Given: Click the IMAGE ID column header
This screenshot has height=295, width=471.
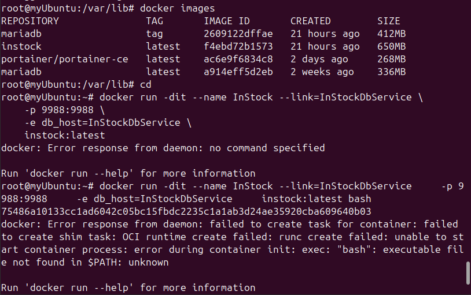Looking at the screenshot, I should [x=227, y=21].
